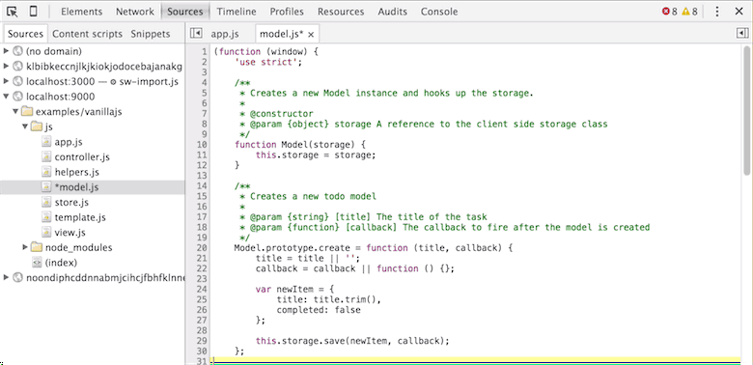Screen dimensions: 753x365
Task: Click the localhost:9000 globe icon
Action: (18, 97)
